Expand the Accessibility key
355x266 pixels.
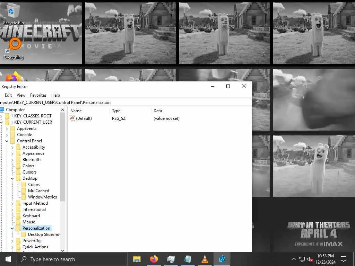12,148
